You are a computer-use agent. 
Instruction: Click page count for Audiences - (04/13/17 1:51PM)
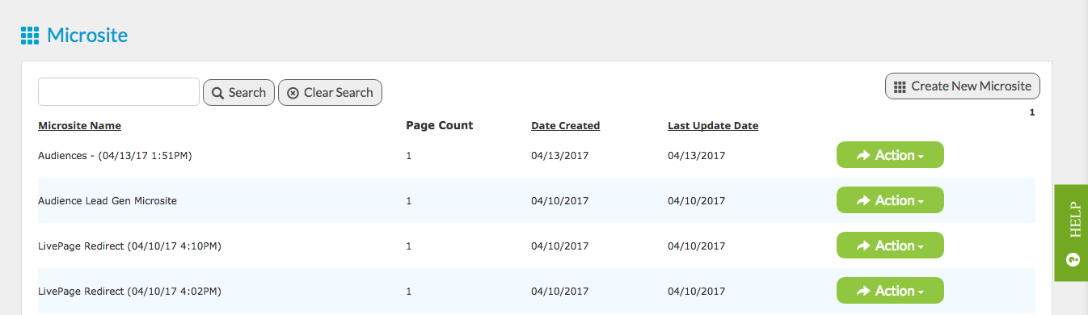(x=409, y=156)
